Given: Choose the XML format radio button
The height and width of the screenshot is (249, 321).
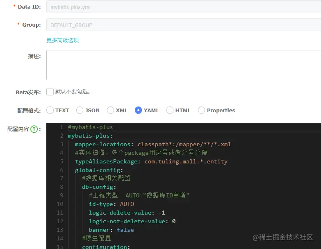Looking at the screenshot, I should [x=110, y=110].
